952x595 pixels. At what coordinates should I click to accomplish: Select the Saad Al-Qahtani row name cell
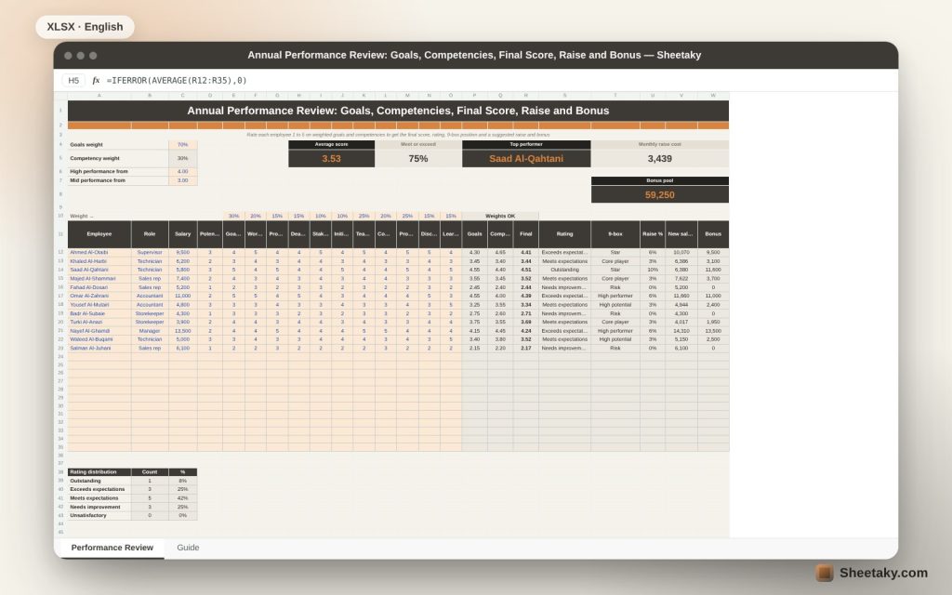coord(99,270)
